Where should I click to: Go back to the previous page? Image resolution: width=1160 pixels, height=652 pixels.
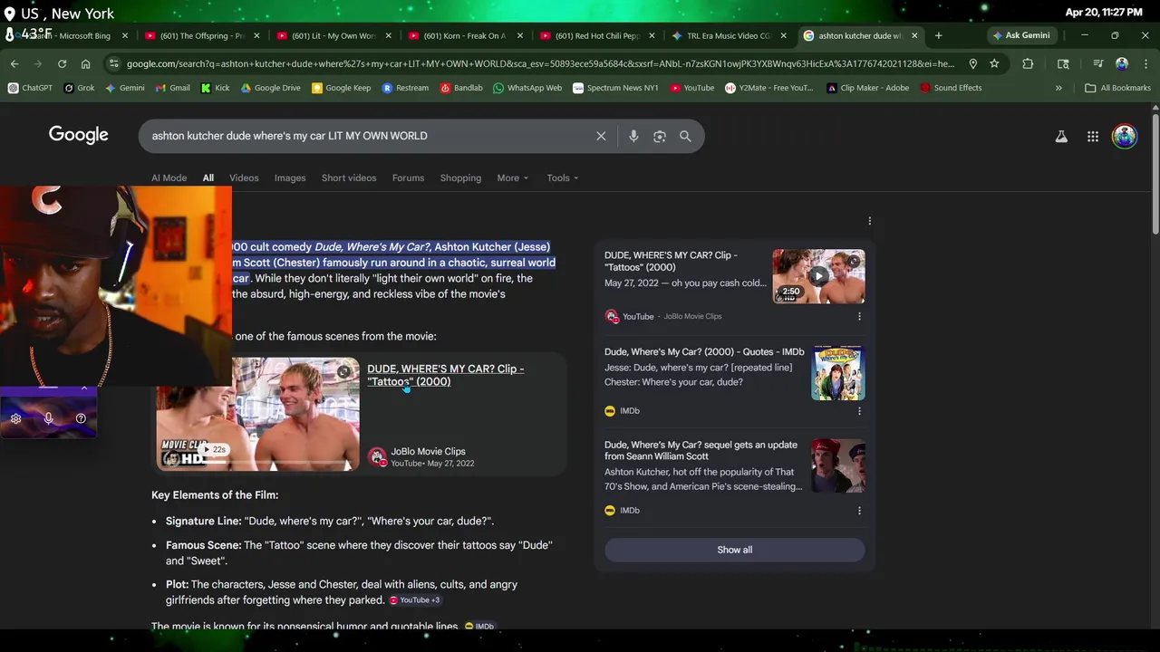tap(14, 63)
